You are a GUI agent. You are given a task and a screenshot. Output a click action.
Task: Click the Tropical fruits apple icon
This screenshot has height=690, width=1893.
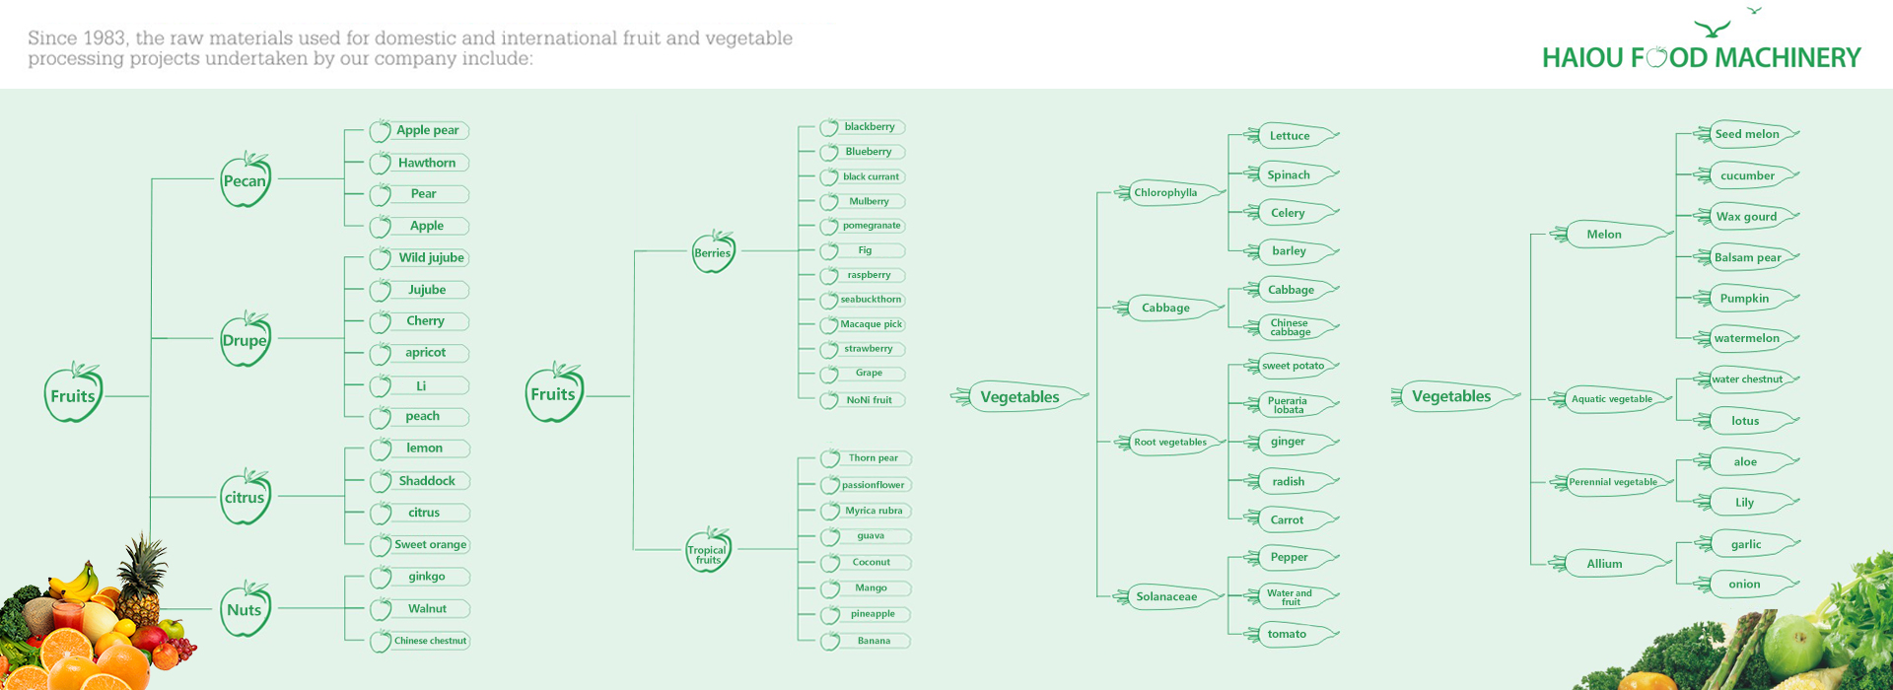coord(708,550)
